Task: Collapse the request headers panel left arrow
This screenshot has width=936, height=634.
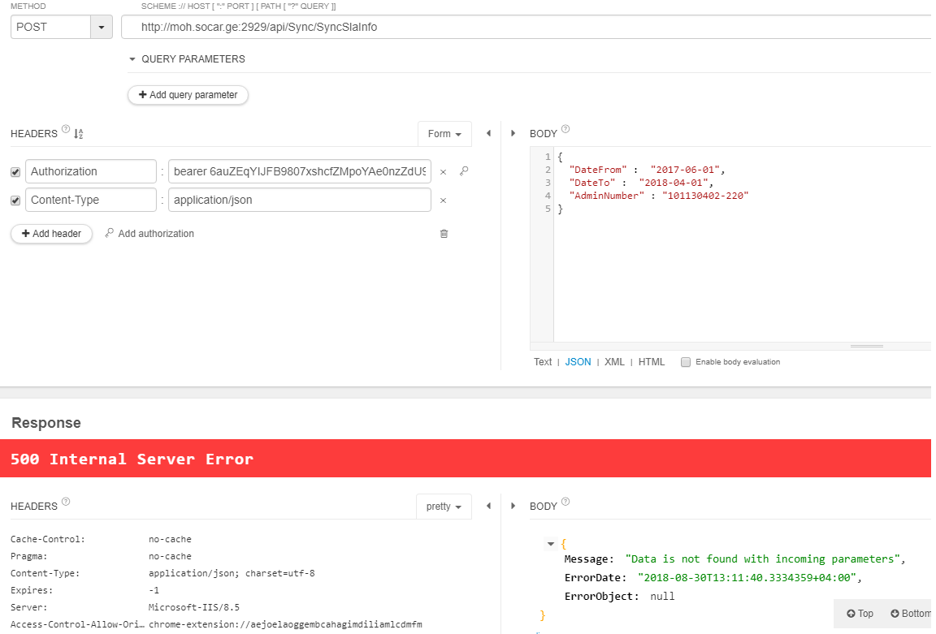Action: pyautogui.click(x=488, y=133)
